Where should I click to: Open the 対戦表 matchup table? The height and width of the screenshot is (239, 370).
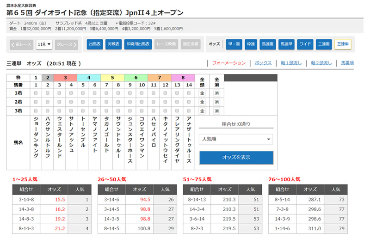pos(113,44)
